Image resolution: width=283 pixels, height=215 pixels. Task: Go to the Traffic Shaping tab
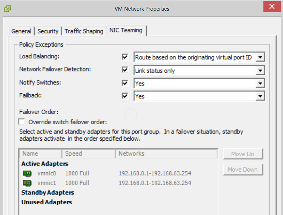(84, 31)
